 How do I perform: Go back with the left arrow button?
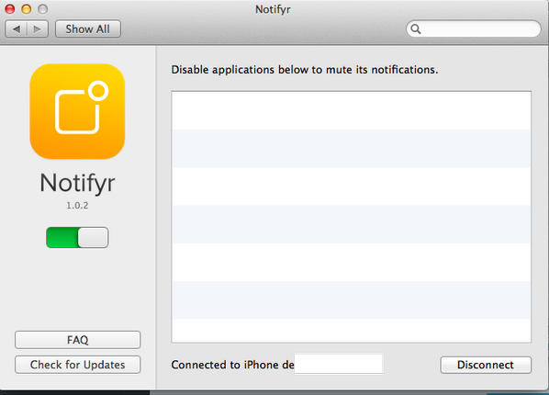coord(17,29)
